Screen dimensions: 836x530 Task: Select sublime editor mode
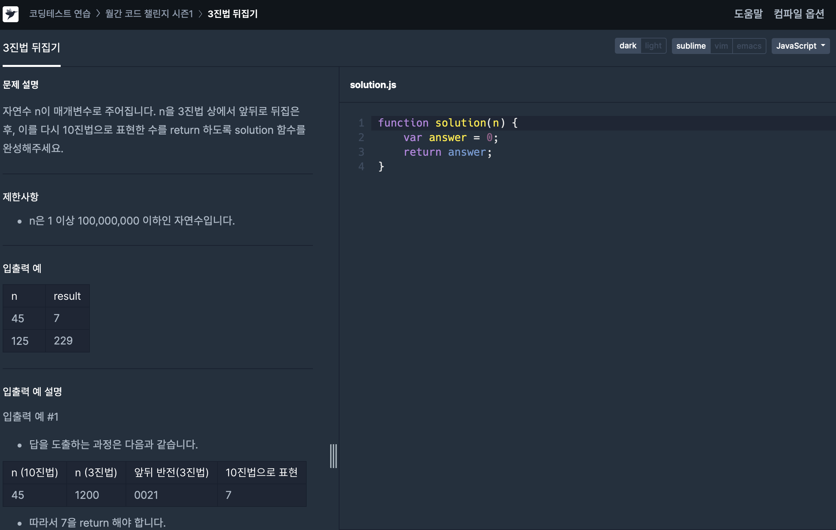690,46
